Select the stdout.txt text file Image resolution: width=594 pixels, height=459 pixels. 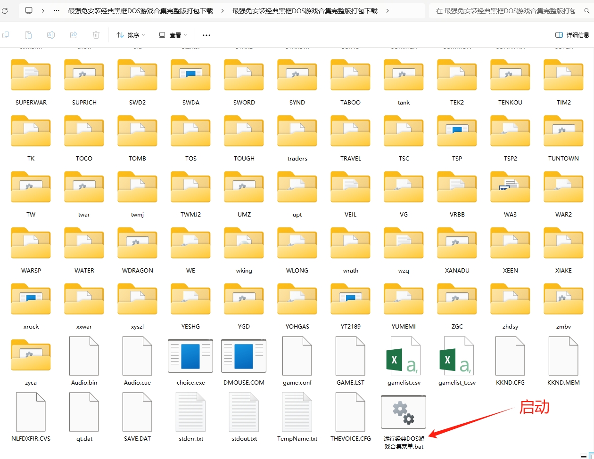tap(244, 412)
